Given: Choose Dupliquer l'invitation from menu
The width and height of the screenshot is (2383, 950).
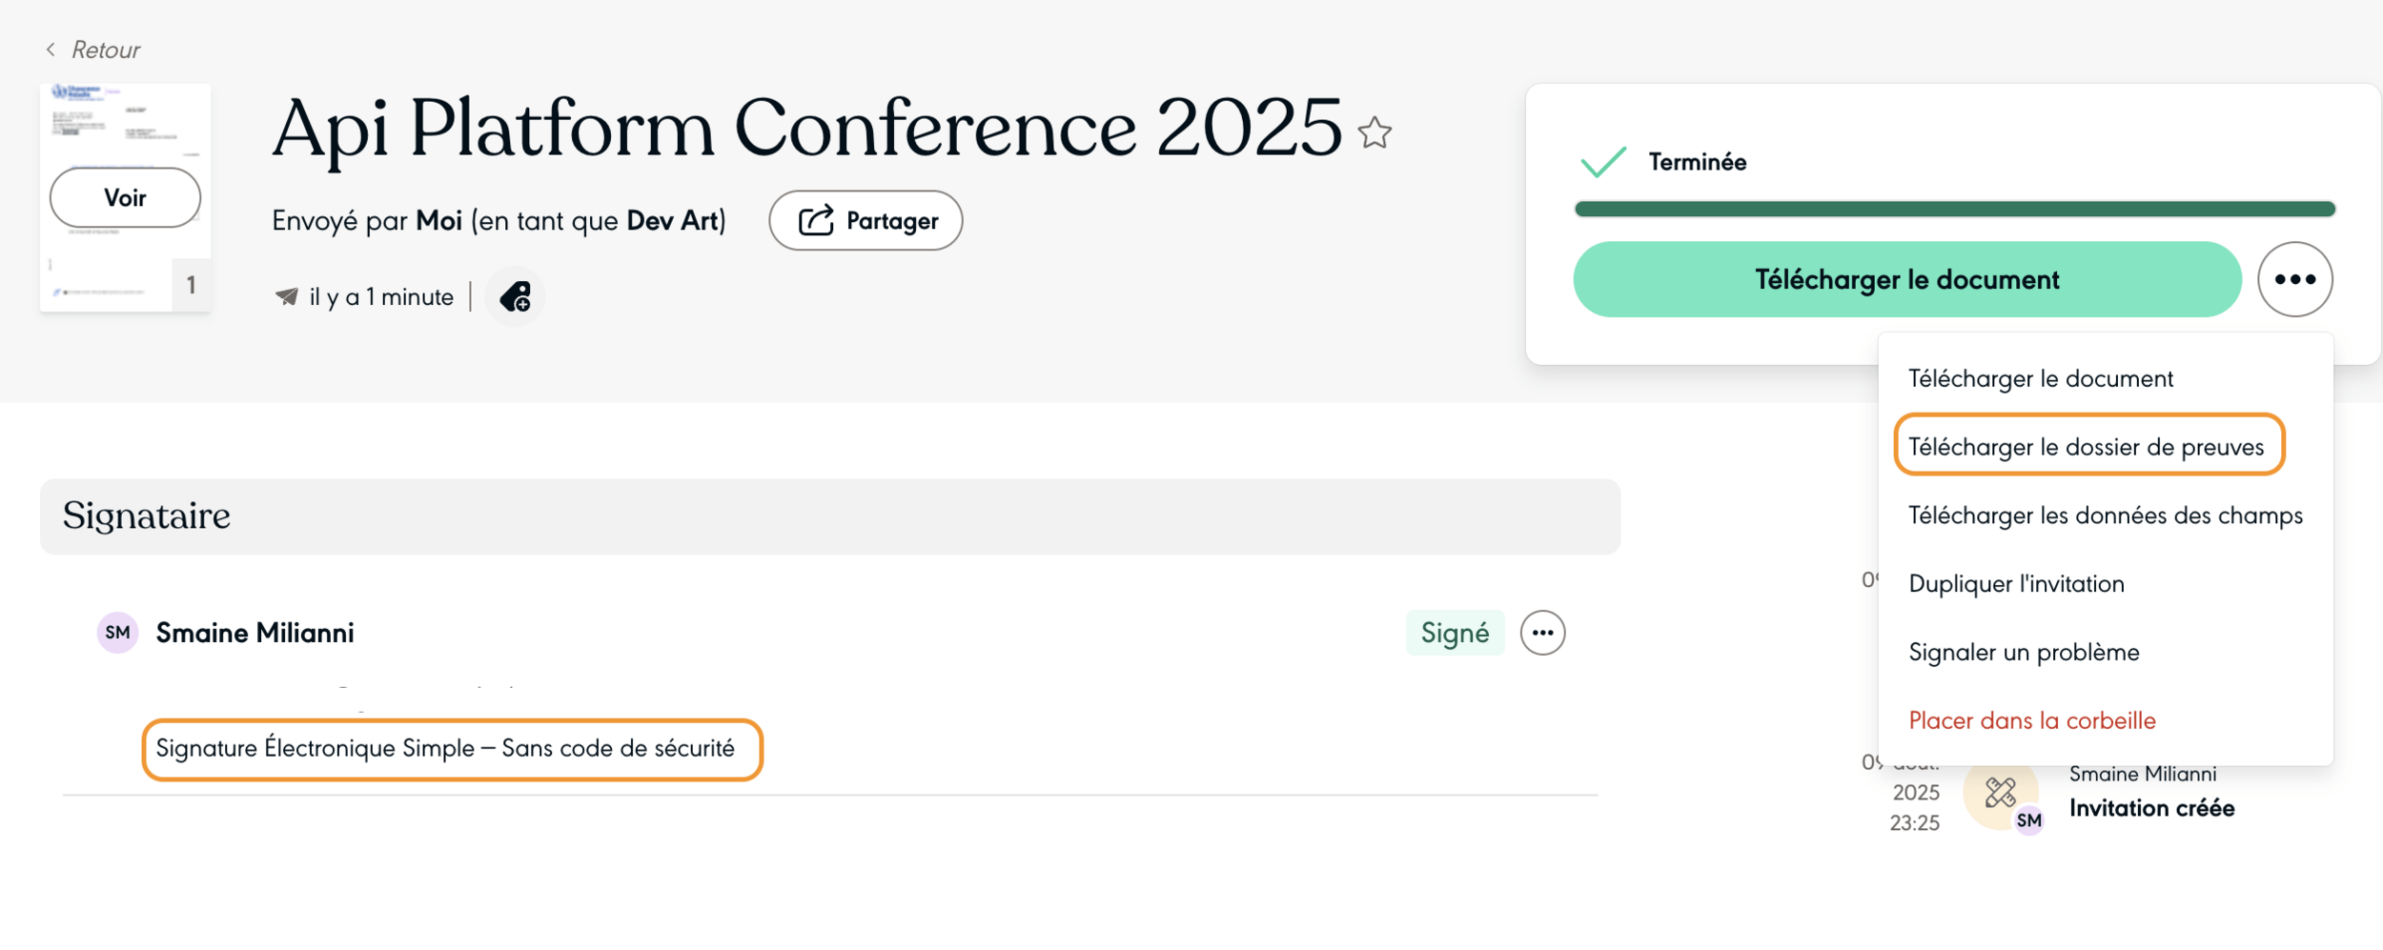Looking at the screenshot, I should pyautogui.click(x=2016, y=584).
